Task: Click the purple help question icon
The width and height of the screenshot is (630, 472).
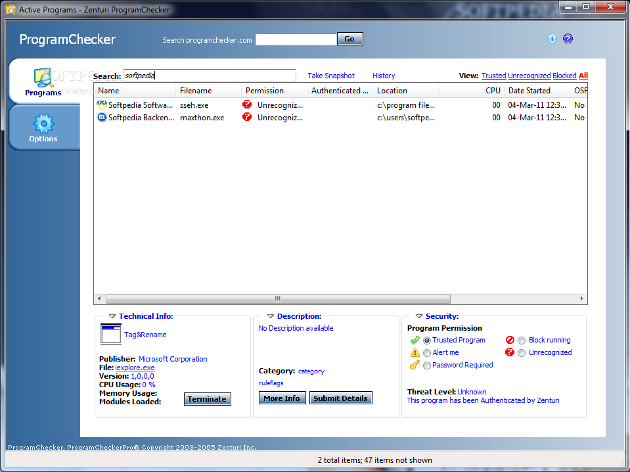Action: 568,39
